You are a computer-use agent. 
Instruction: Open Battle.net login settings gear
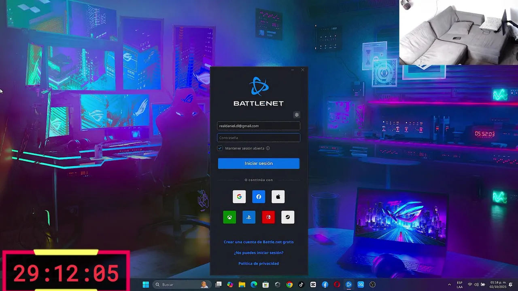[297, 115]
